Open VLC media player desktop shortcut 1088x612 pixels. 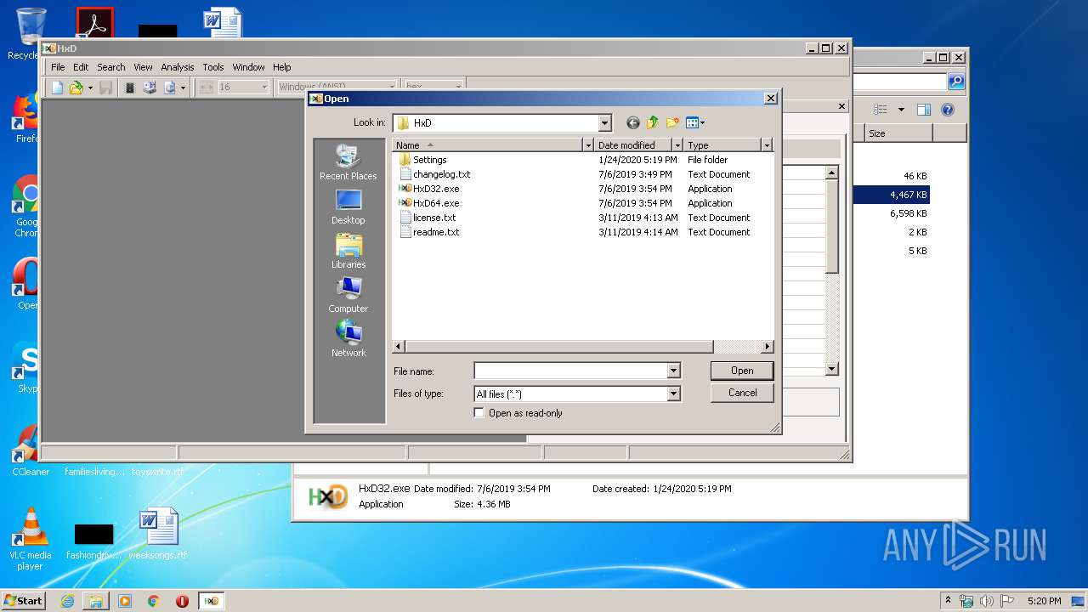(31, 539)
